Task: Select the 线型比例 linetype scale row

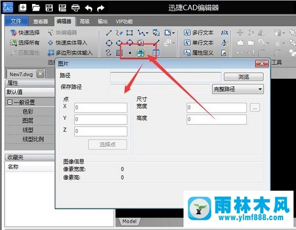Action: point(30,139)
